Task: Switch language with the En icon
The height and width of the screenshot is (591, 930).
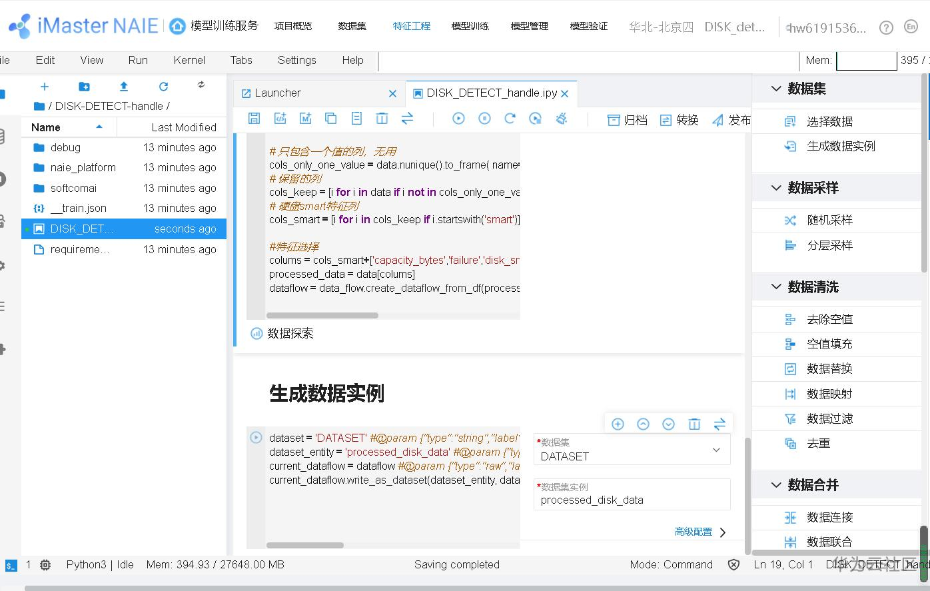Action: point(911,27)
